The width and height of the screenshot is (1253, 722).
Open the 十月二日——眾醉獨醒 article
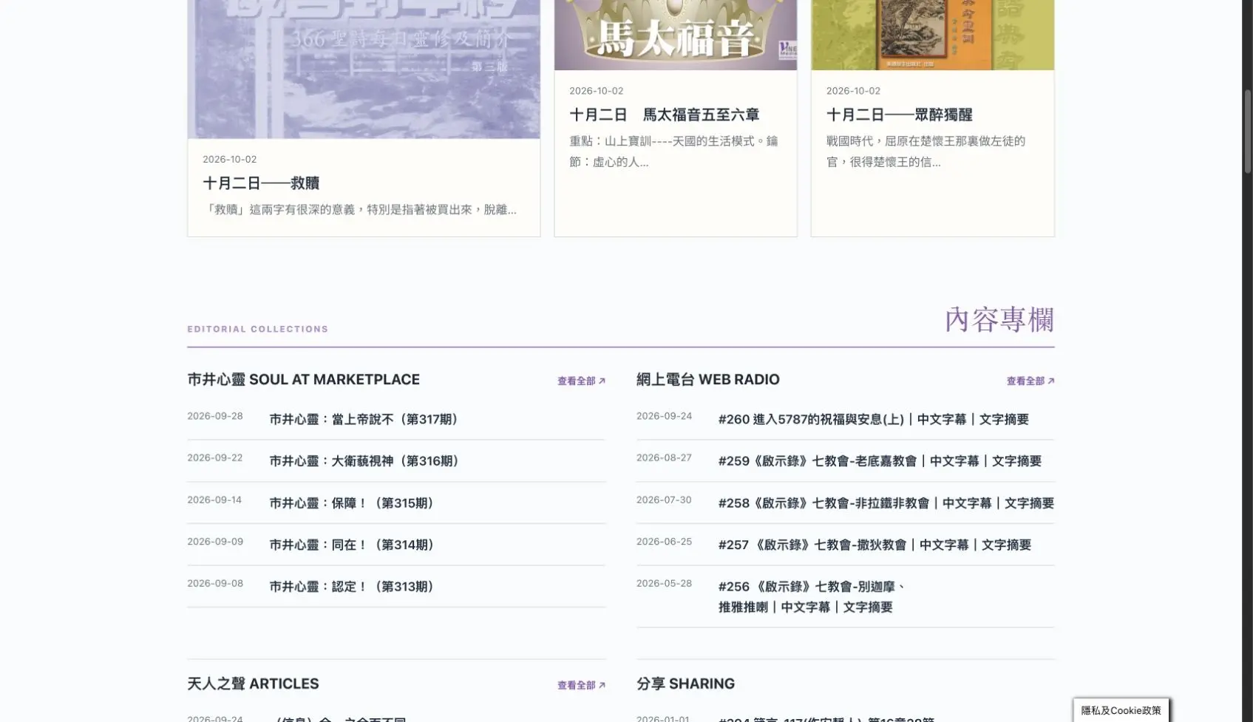pos(899,115)
